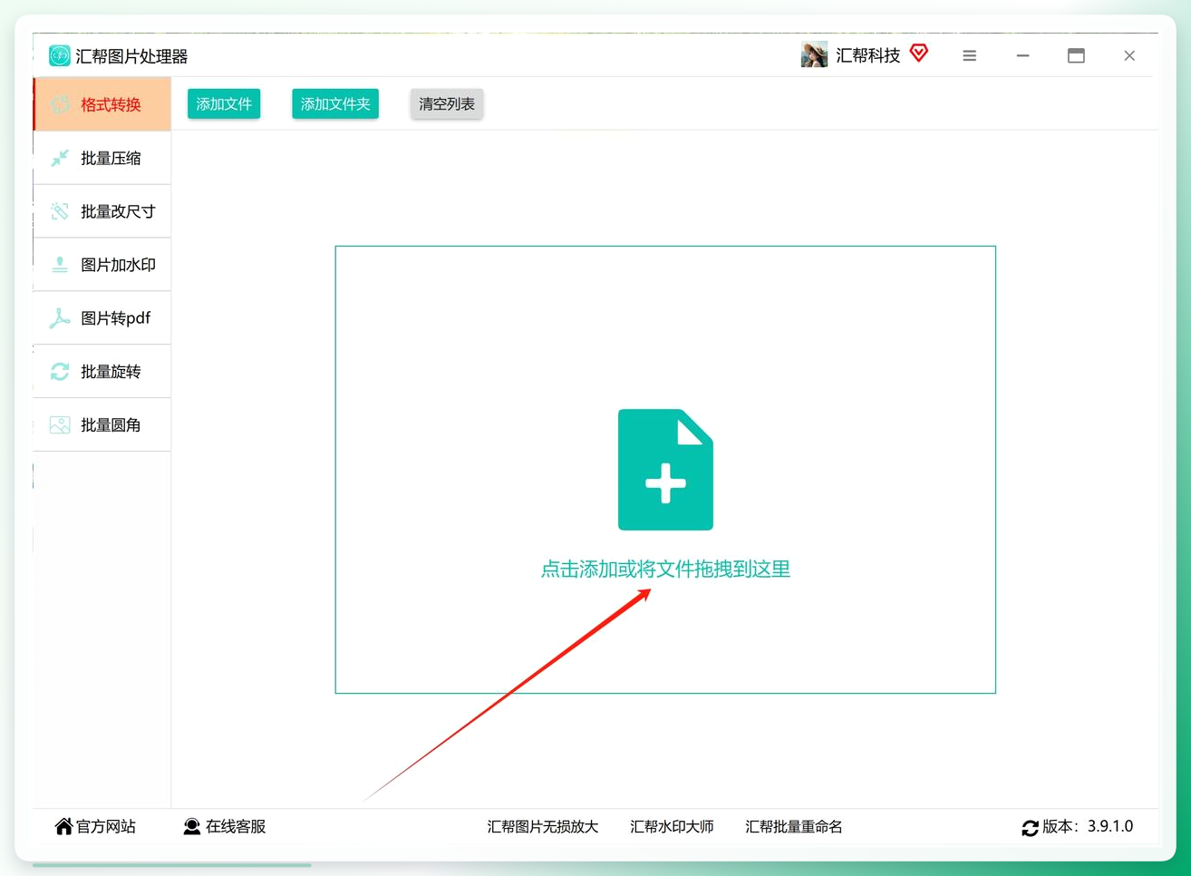Click the 图片转pdf PDF icon

pyautogui.click(x=60, y=318)
